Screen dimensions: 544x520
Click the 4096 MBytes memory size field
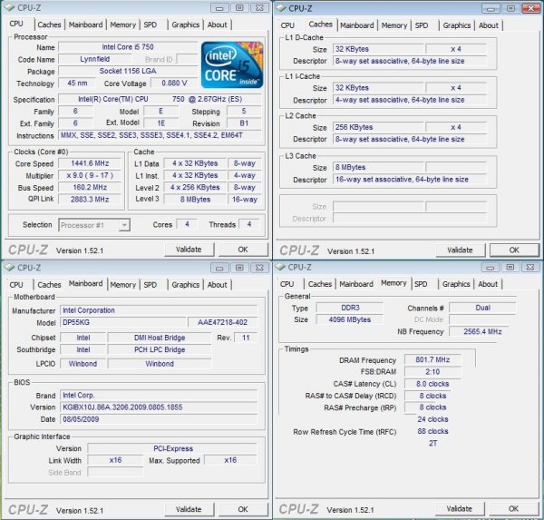coord(350,319)
